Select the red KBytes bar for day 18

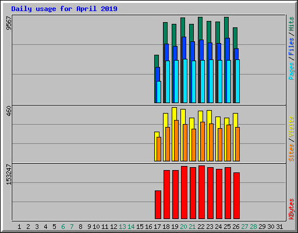[166, 195]
